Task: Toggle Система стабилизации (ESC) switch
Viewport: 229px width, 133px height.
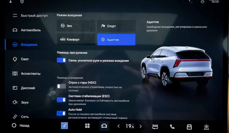Action: [x=61, y=100]
